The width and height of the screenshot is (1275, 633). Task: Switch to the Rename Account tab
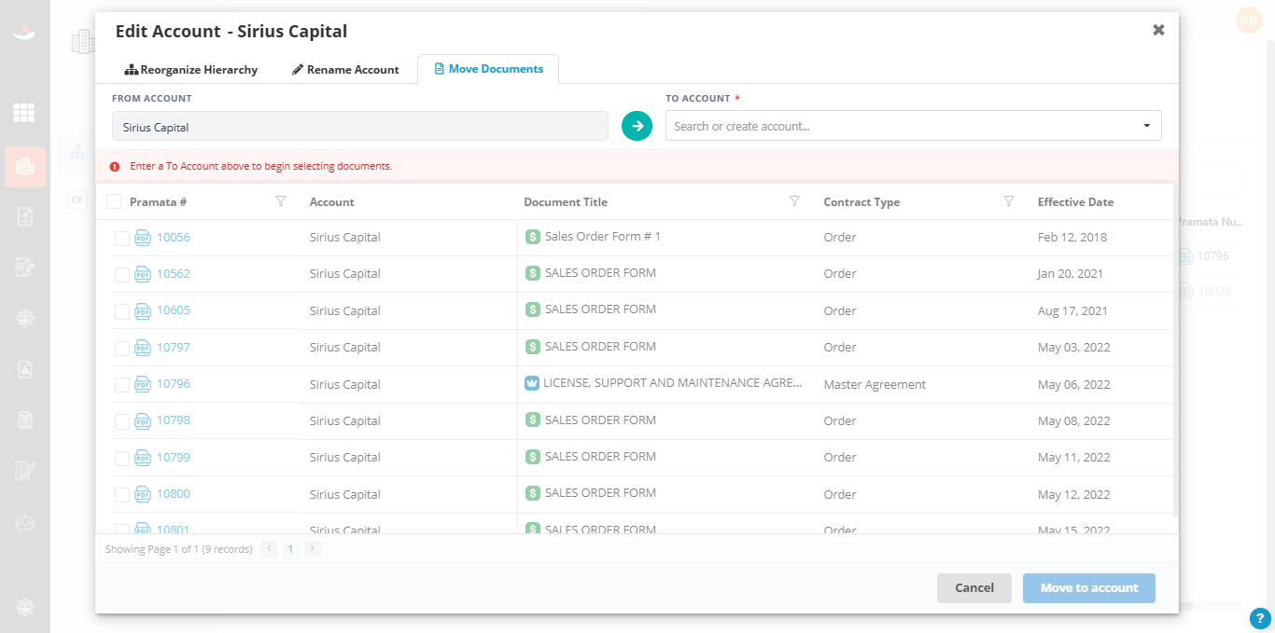[345, 69]
